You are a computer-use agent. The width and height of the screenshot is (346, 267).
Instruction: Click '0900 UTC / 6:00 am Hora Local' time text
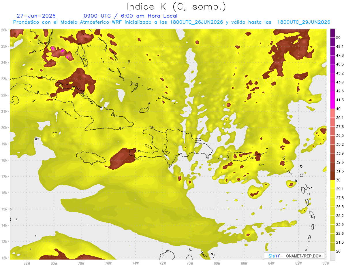(130, 16)
